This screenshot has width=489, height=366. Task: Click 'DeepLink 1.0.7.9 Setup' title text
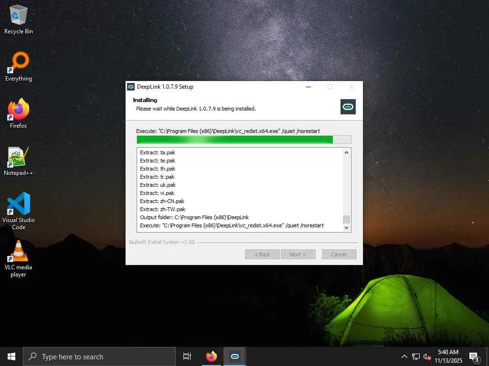(165, 87)
